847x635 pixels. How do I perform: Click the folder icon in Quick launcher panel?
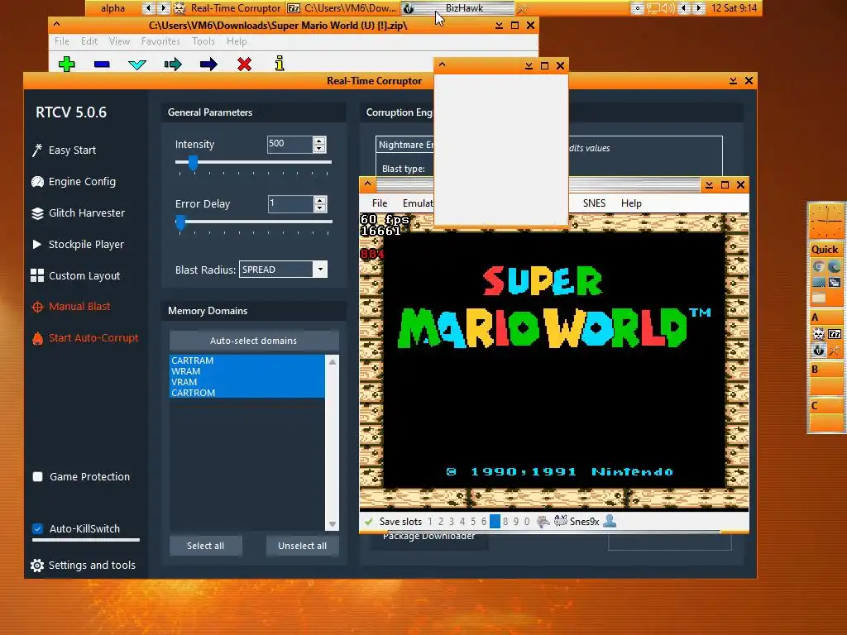click(x=818, y=297)
